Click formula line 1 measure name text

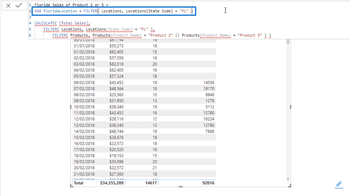coord(71,5)
